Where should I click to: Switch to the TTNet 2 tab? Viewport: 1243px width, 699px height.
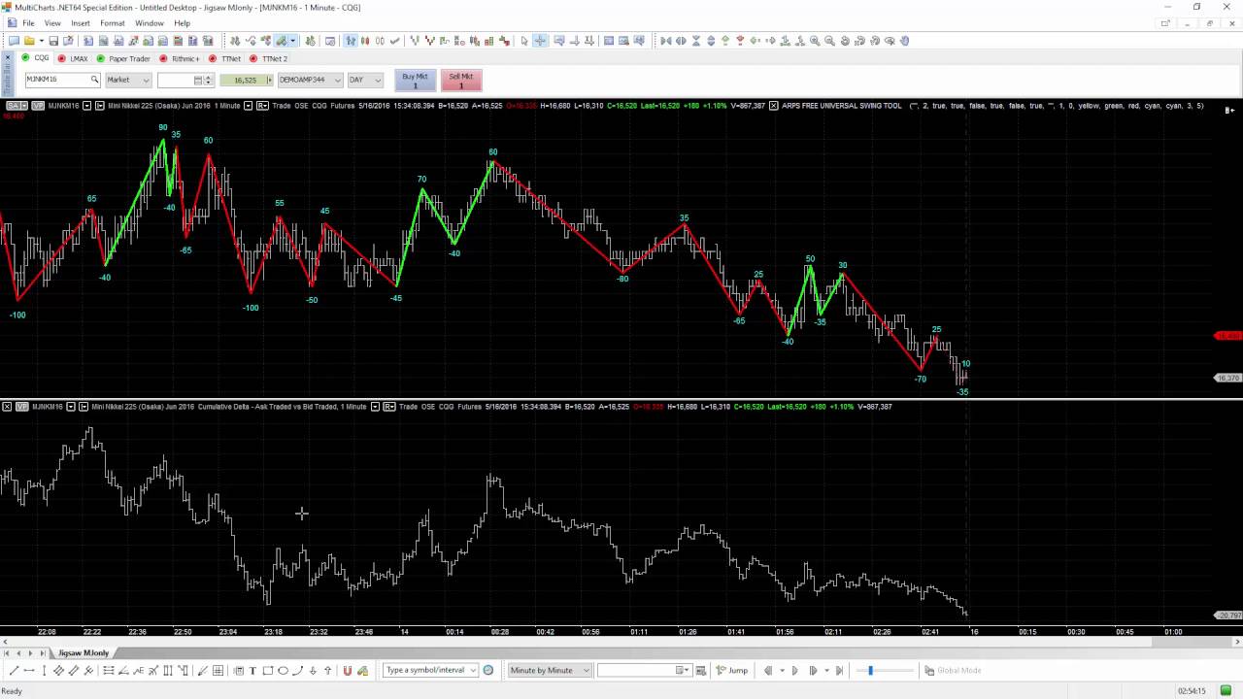click(269, 58)
